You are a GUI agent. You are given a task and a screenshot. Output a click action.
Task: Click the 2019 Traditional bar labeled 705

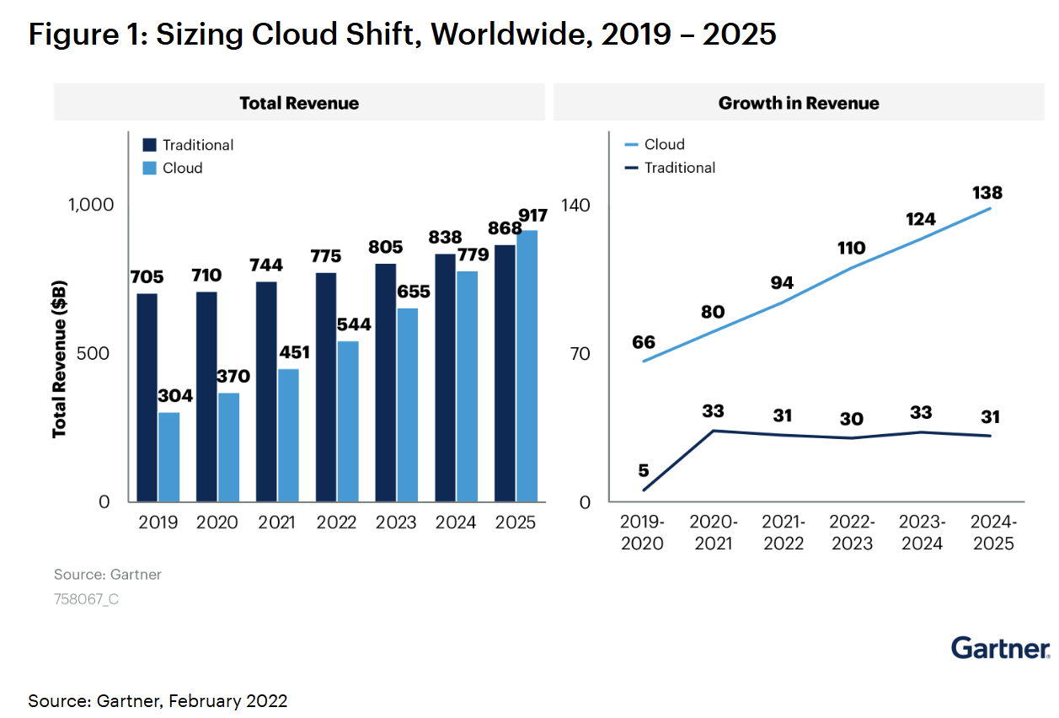point(147,397)
